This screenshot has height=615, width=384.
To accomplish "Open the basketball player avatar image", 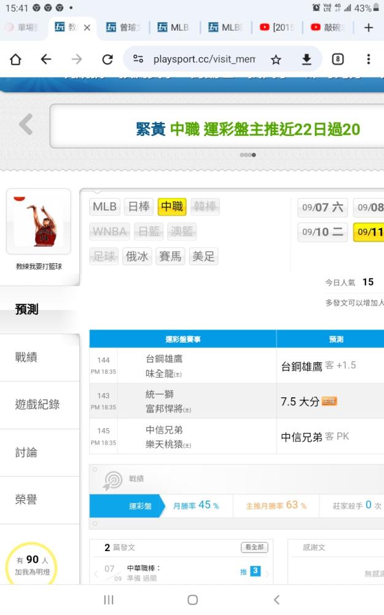I will [x=38, y=221].
